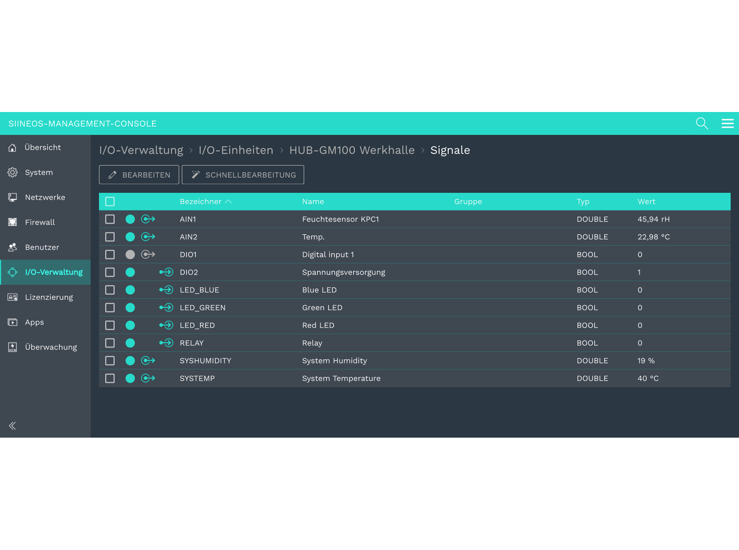
Task: Go to HUB-GM100 Werkhalle breadcrumb link
Action: pyautogui.click(x=352, y=150)
